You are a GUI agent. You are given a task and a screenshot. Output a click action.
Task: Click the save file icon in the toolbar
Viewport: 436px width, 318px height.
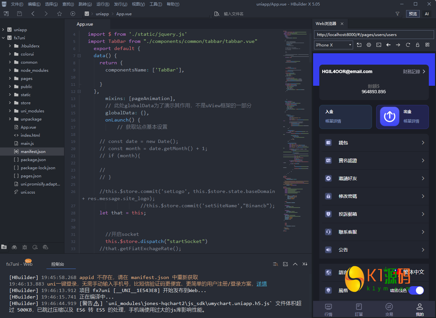20,14
